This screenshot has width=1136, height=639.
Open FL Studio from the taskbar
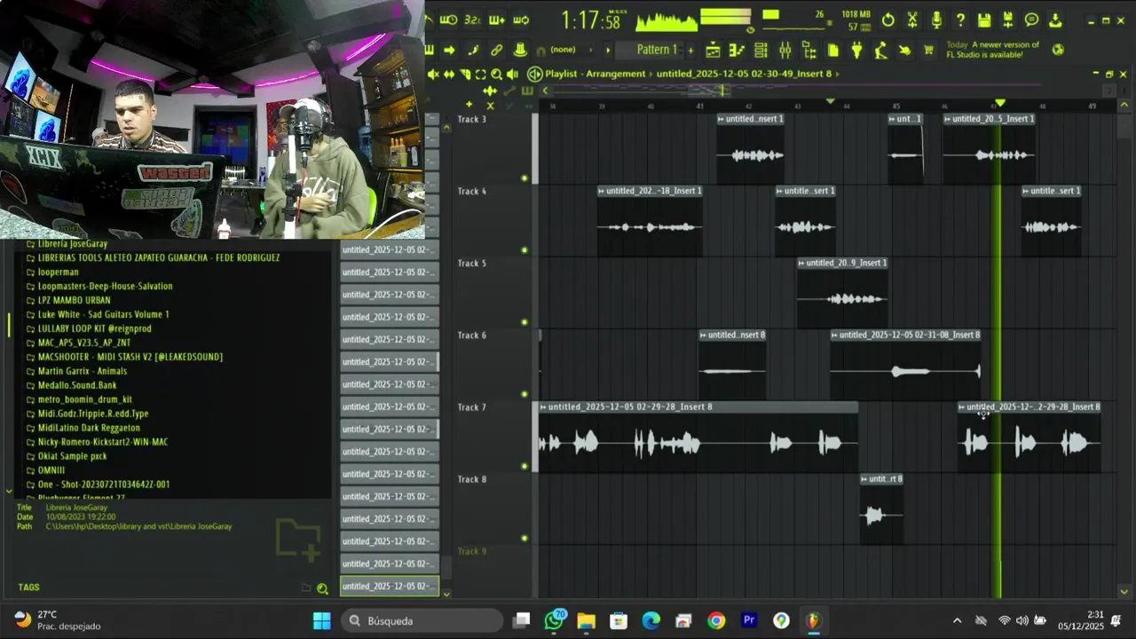[x=814, y=620]
